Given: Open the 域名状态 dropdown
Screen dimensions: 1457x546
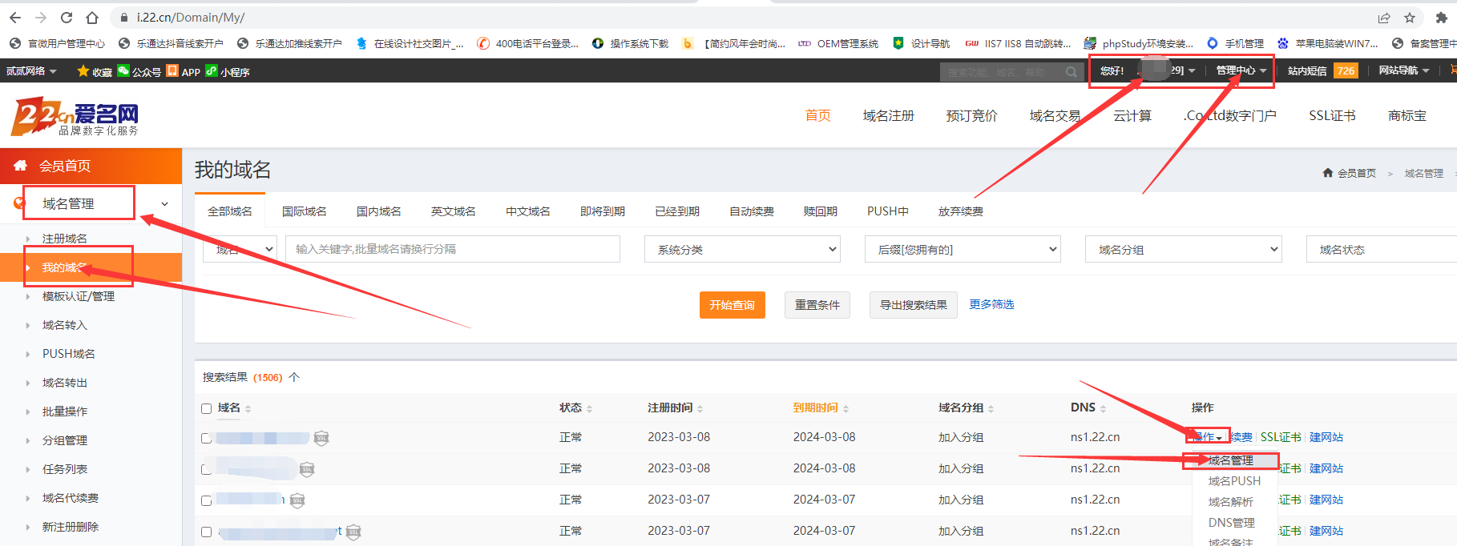Looking at the screenshot, I should (1382, 249).
